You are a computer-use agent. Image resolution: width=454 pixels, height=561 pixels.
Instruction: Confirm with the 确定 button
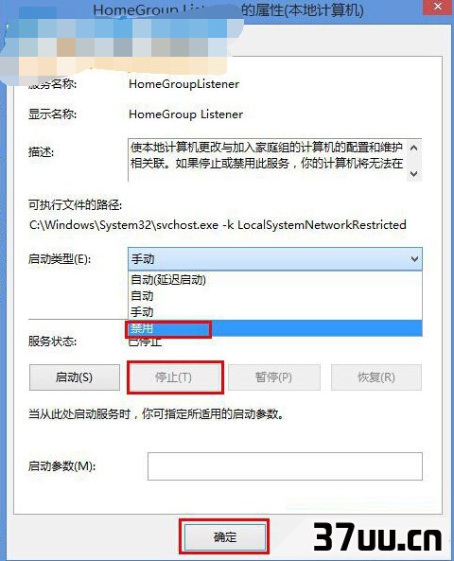pyautogui.click(x=225, y=536)
